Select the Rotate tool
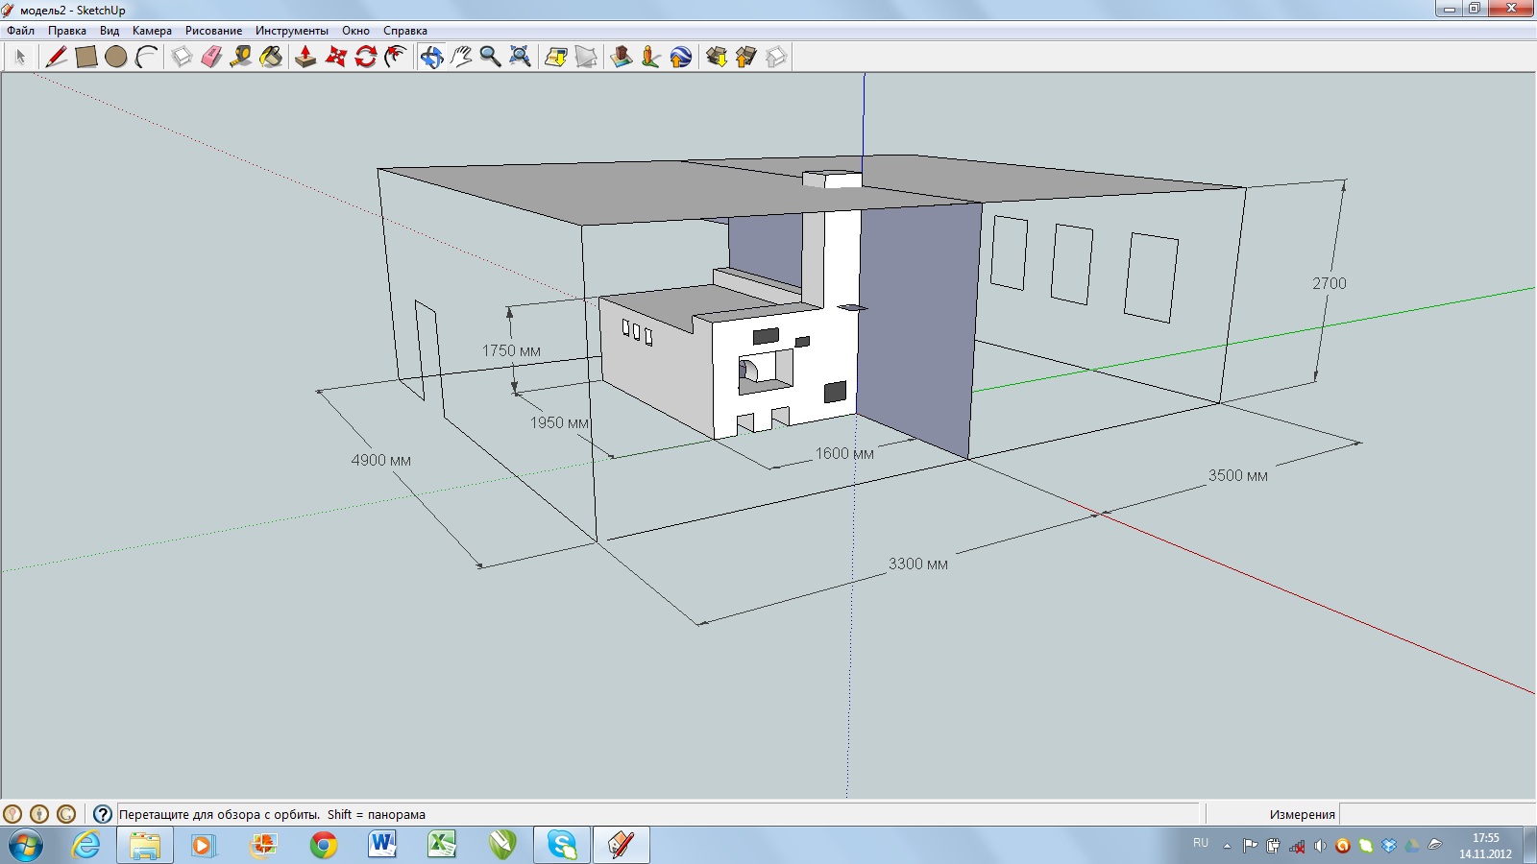This screenshot has width=1537, height=864. [x=365, y=57]
